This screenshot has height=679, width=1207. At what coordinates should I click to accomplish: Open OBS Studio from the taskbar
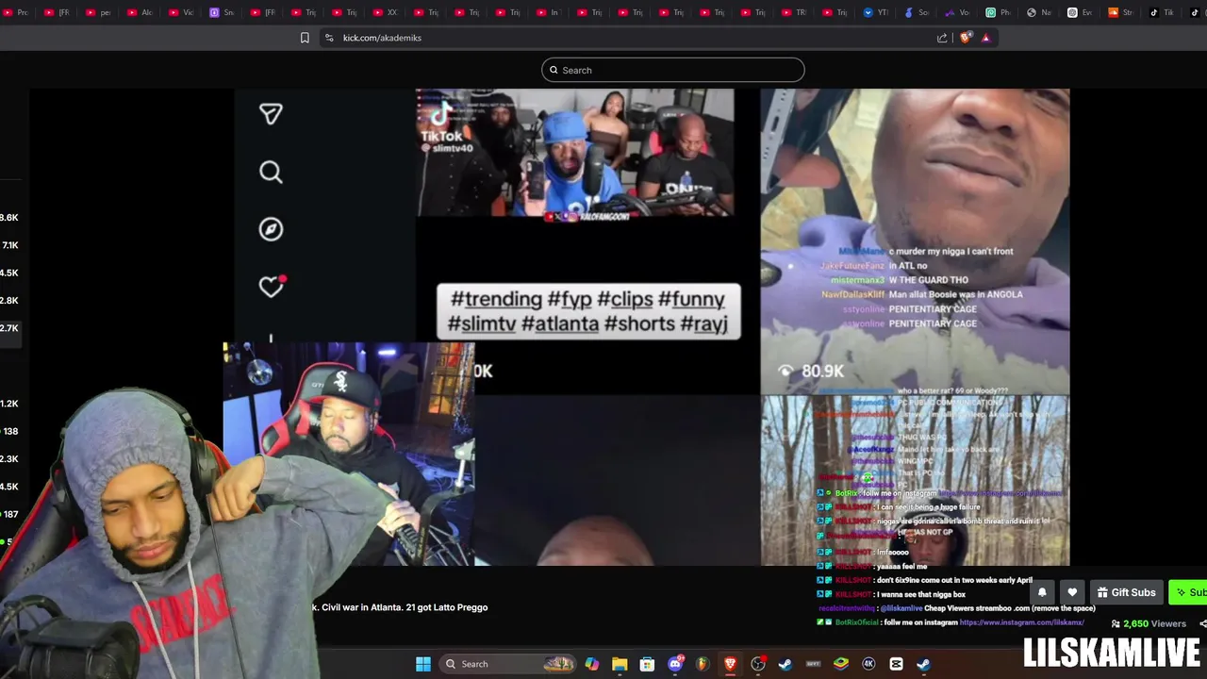coord(758,664)
